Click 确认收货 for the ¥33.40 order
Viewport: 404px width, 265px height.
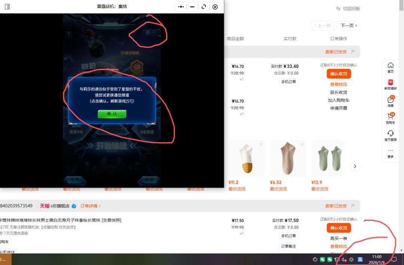click(x=339, y=74)
